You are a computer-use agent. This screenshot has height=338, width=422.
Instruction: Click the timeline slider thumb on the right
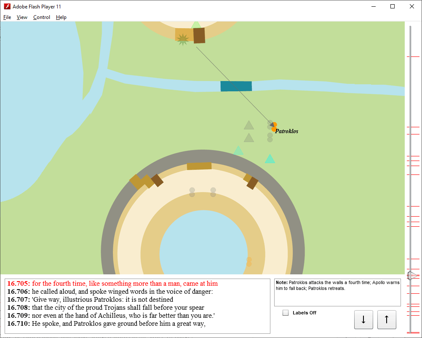[x=412, y=276]
